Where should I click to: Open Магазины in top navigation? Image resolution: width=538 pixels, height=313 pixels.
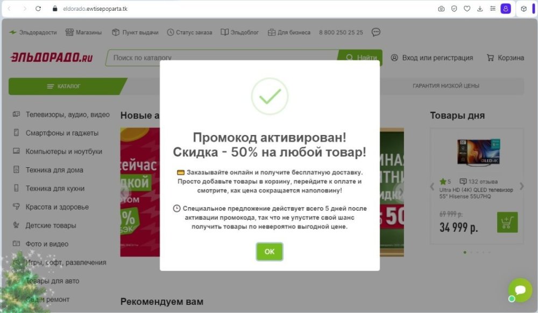coord(84,32)
